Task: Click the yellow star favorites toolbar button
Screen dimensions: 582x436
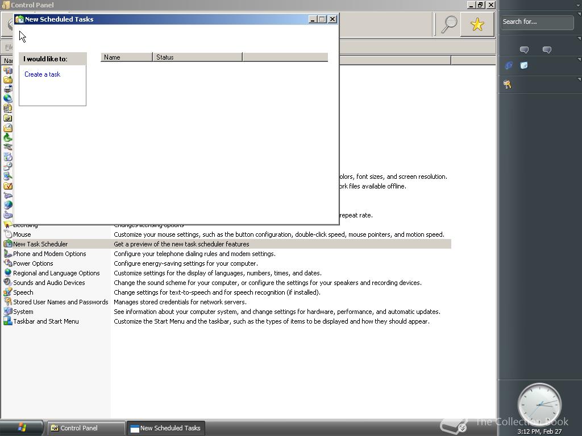Action: (x=477, y=24)
